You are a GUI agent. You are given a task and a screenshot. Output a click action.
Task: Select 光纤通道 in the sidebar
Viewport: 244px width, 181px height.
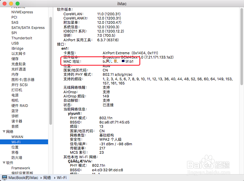19,69
